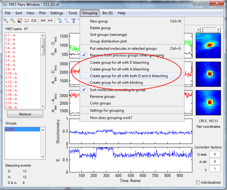Click the zoom in magnifier icon
The width and height of the screenshot is (227, 190).
point(6,21)
